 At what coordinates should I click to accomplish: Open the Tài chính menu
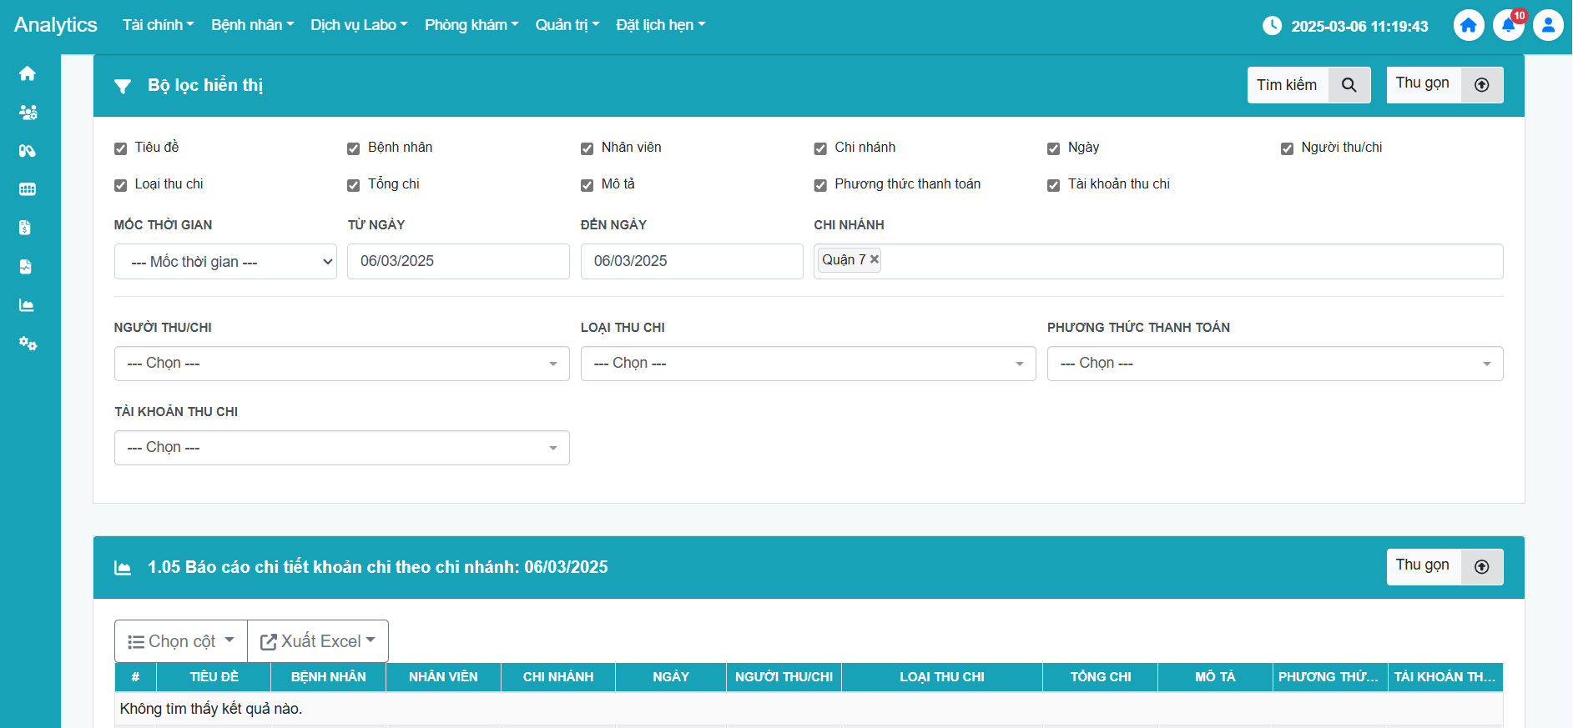pos(158,25)
